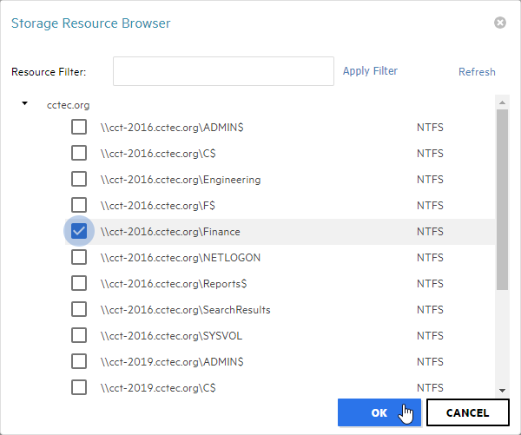The height and width of the screenshot is (435, 521).
Task: Refresh the resource list
Action: click(477, 72)
